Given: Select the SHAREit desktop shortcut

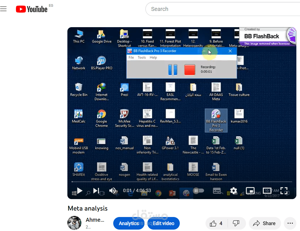Looking at the screenshot, I should (79, 169).
